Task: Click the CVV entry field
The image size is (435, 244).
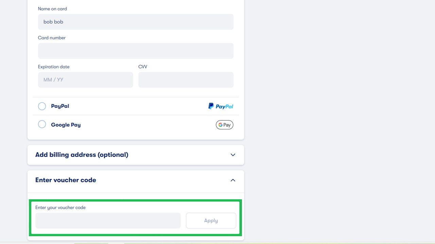Action: click(186, 80)
